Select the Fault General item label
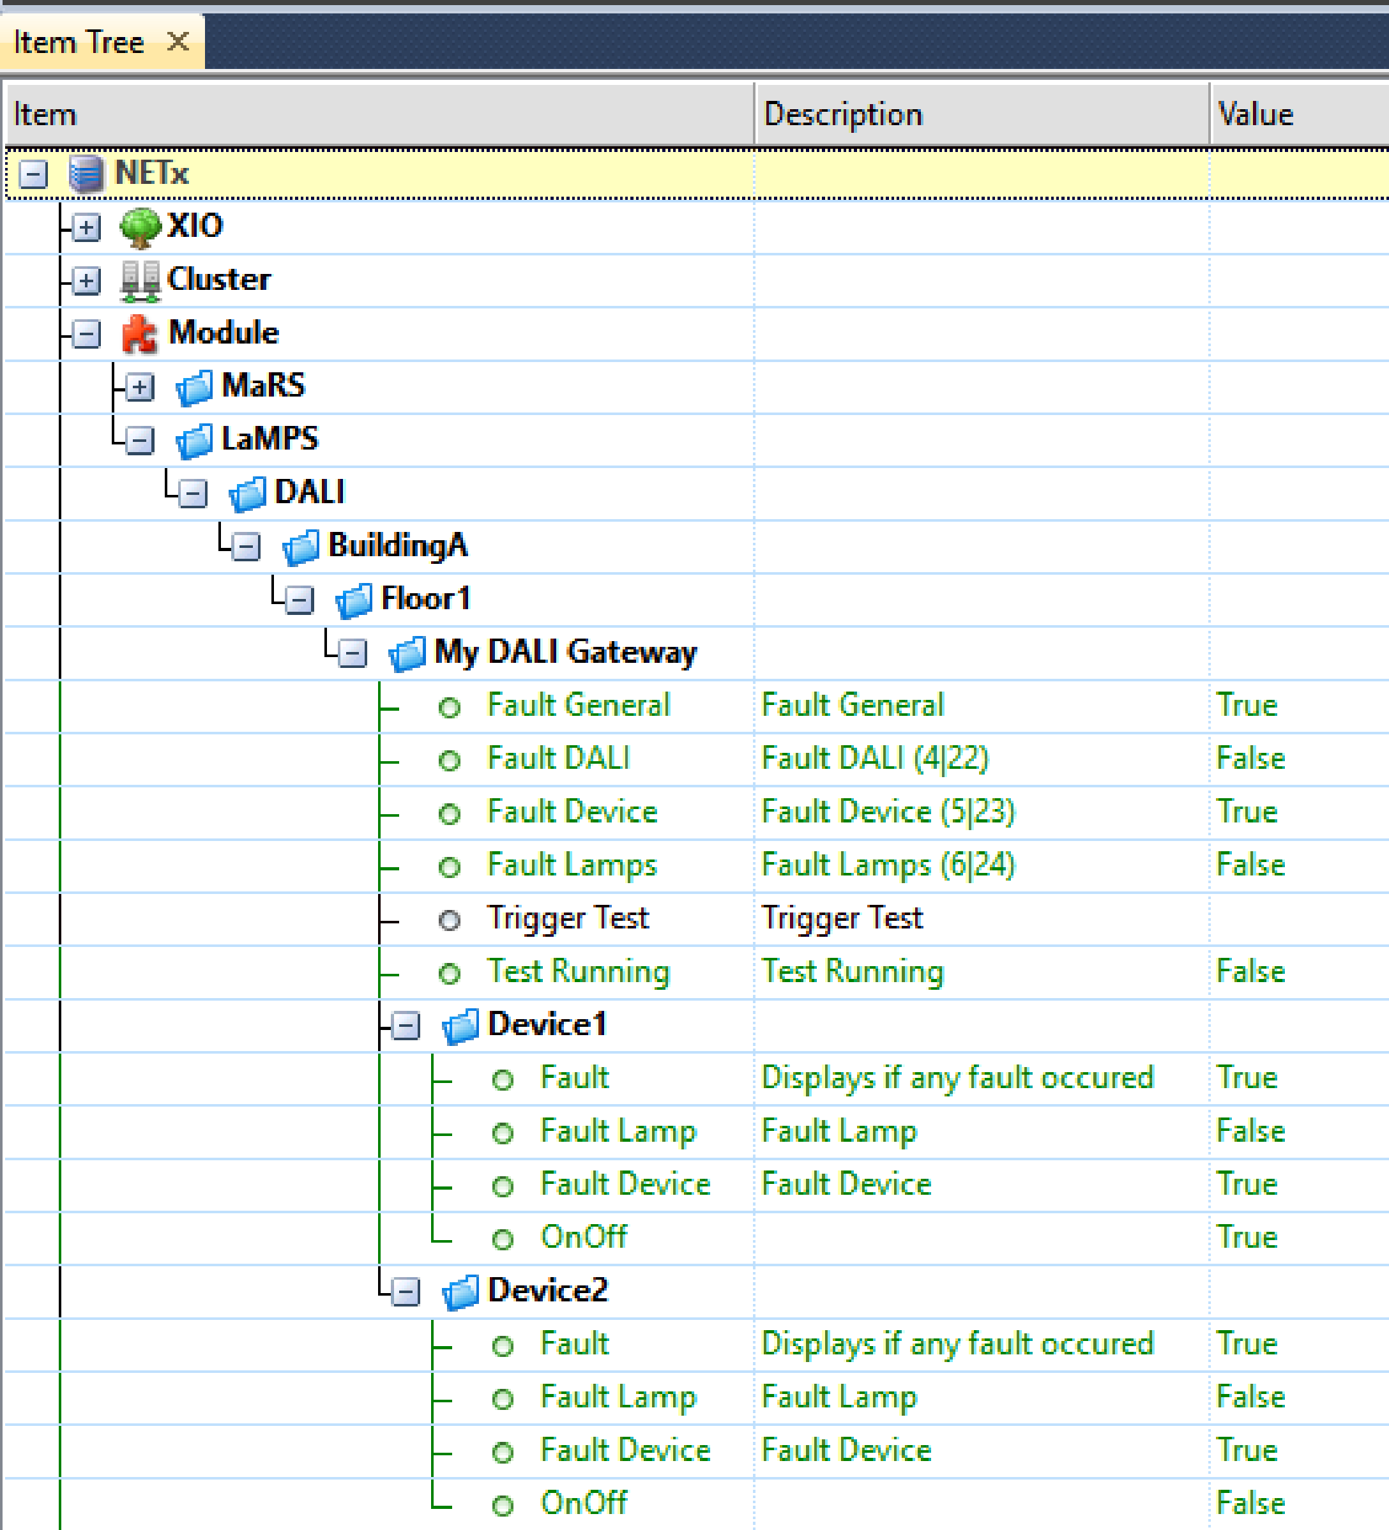This screenshot has height=1530, width=1389. point(579,705)
